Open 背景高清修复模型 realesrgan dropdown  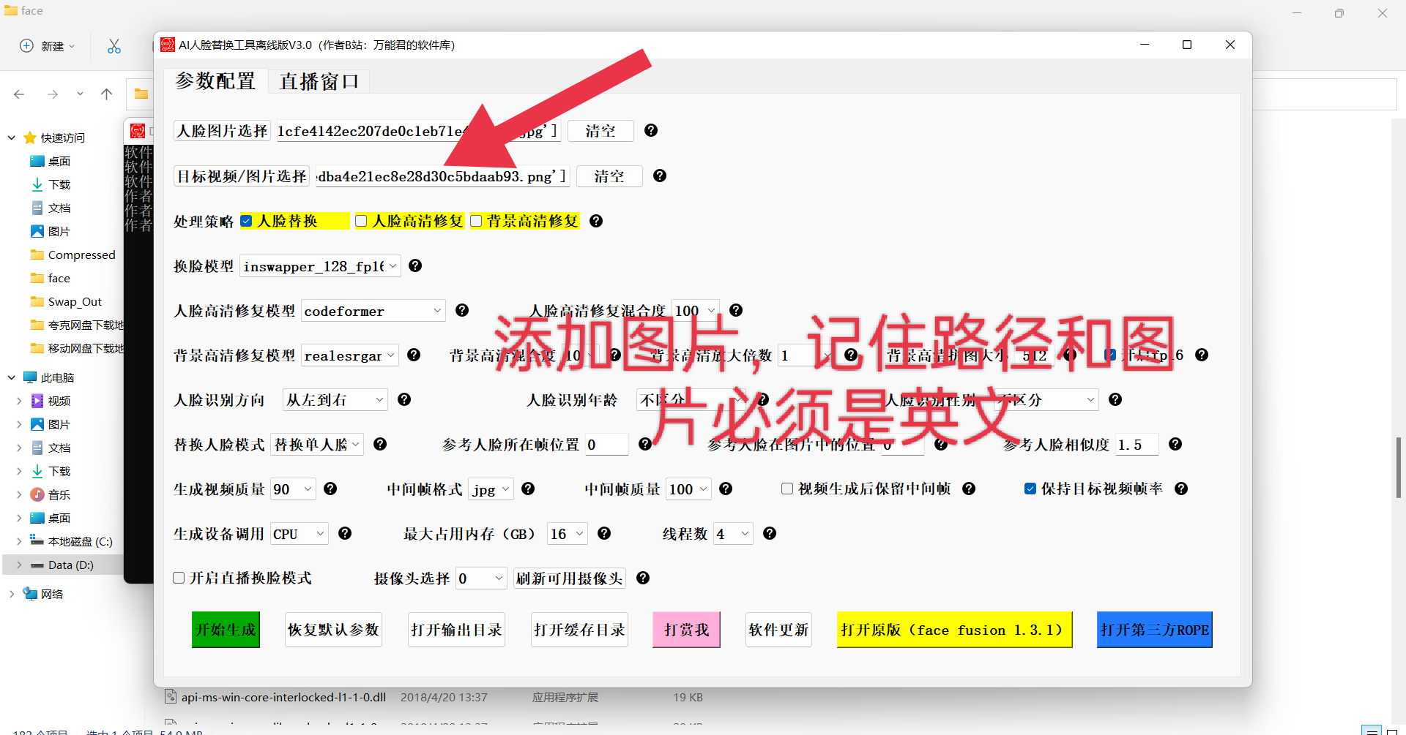point(350,355)
